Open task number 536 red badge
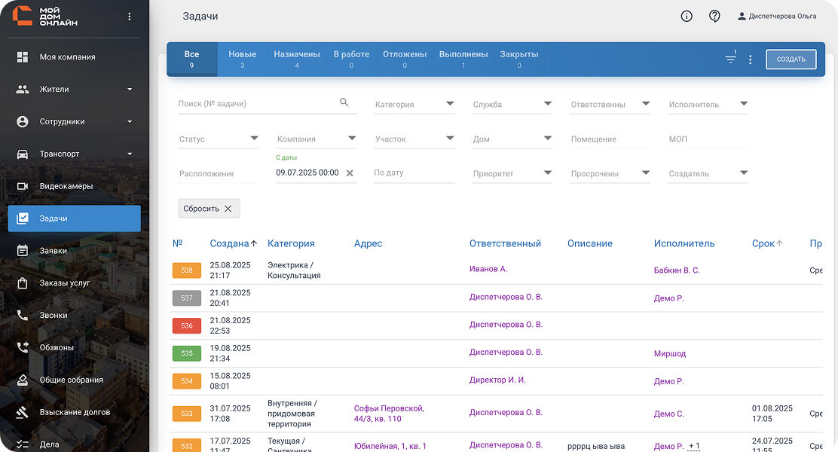This screenshot has width=838, height=452. click(187, 325)
